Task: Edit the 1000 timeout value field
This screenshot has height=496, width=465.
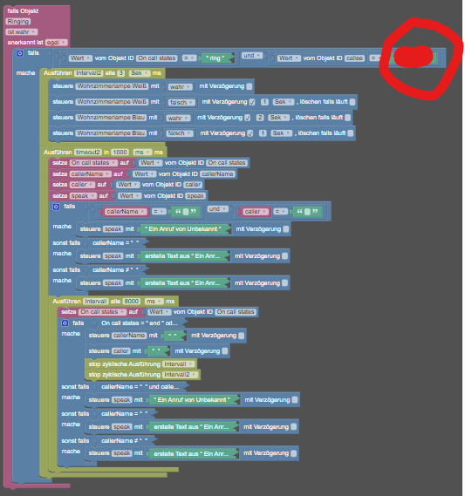Action: 120,153
